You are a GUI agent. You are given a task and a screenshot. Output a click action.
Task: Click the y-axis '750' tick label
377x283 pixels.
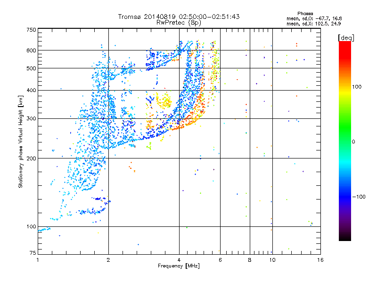click(31, 30)
